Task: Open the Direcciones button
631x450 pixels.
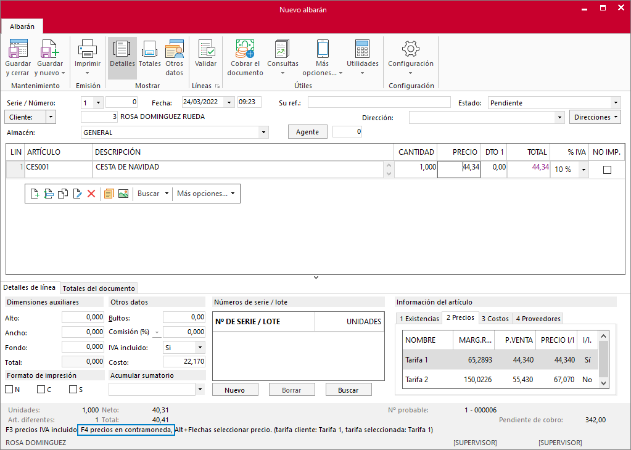Action: point(595,117)
